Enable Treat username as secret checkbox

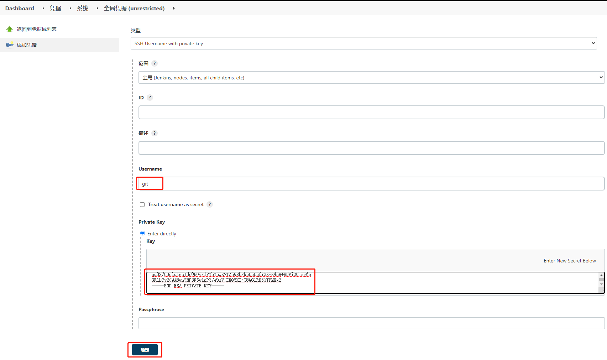coord(142,204)
